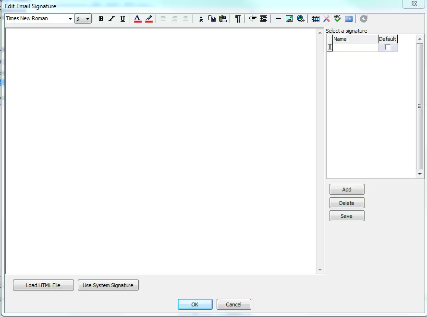Click the signature list scrollbar thumb
427x317 pixels.
click(x=419, y=106)
